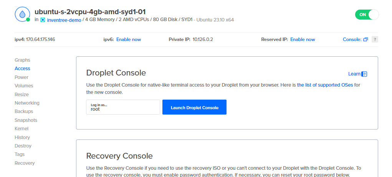Click the question mark help icon
Viewport: 392px width, 177px height.
point(375,39)
